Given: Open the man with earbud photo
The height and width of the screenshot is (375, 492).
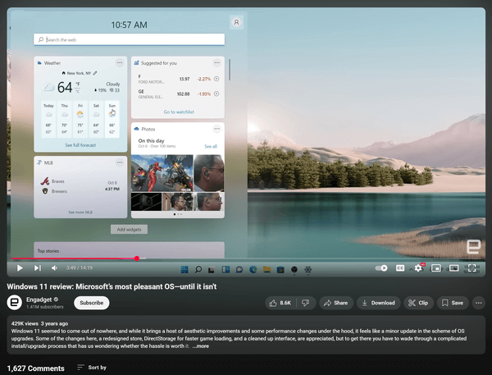Looking at the screenshot, I should coord(209,173).
